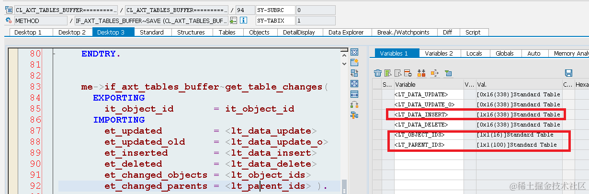Click the navigate-to-source icon next to info icon
The image size is (589, 194).
click(233, 21)
